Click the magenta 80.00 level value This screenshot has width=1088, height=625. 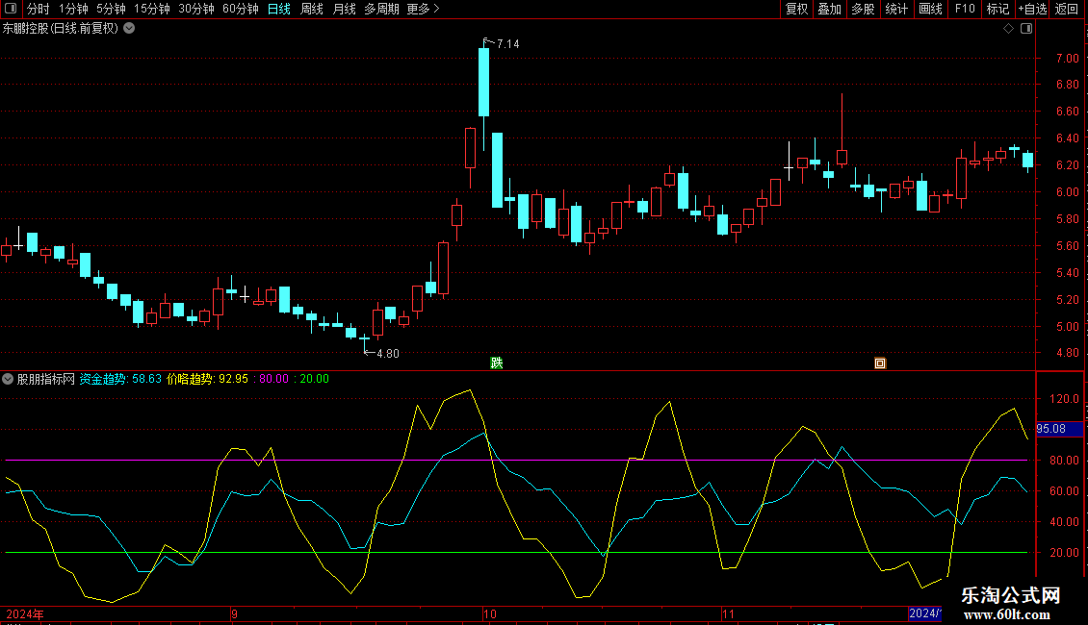pos(273,379)
